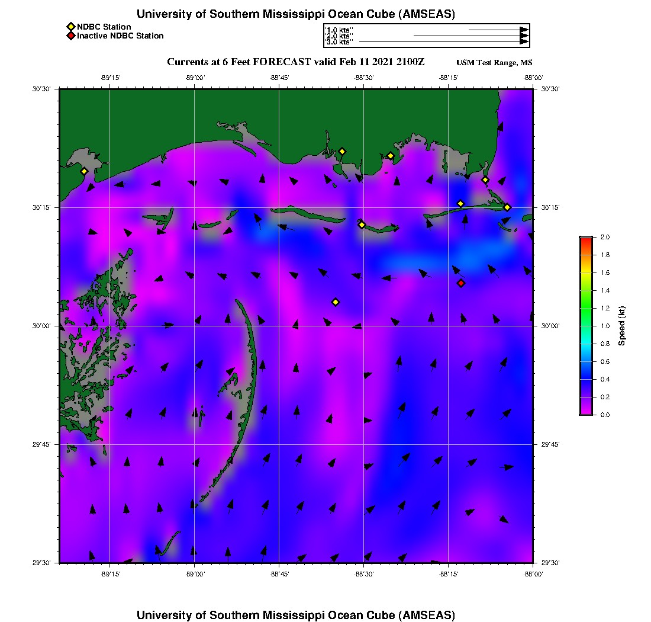Click the 1.0 kts scale label
The width and height of the screenshot is (651, 622).
(x=339, y=30)
